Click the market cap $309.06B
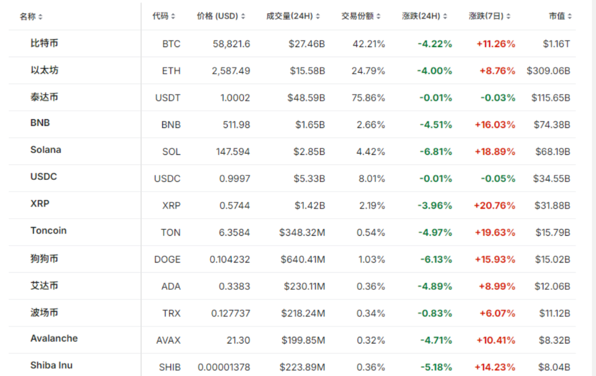This screenshot has width=596, height=376. tap(548, 71)
